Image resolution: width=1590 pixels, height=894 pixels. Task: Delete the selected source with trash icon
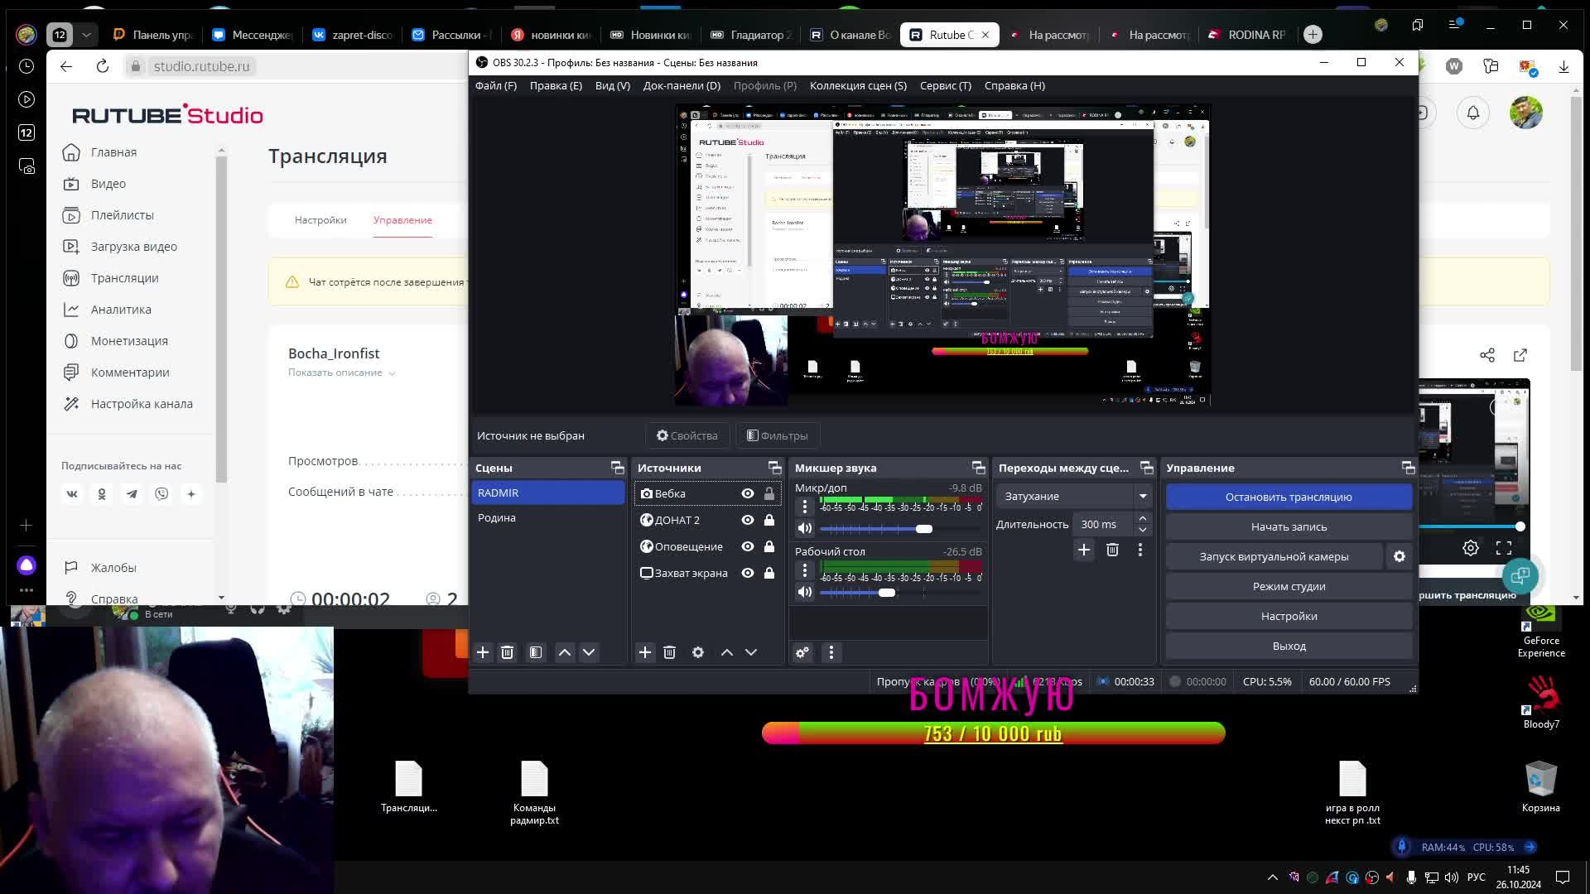coord(670,652)
